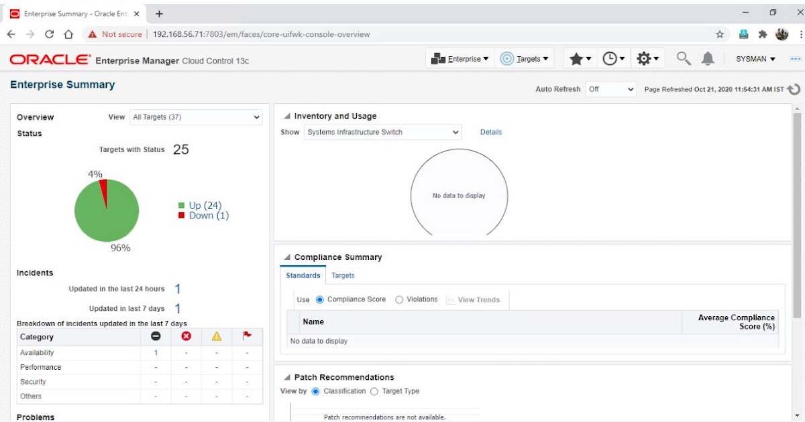Viewport: 805px width, 422px height.
Task: Choose Target Type in Patch Recommendations
Action: point(374,391)
